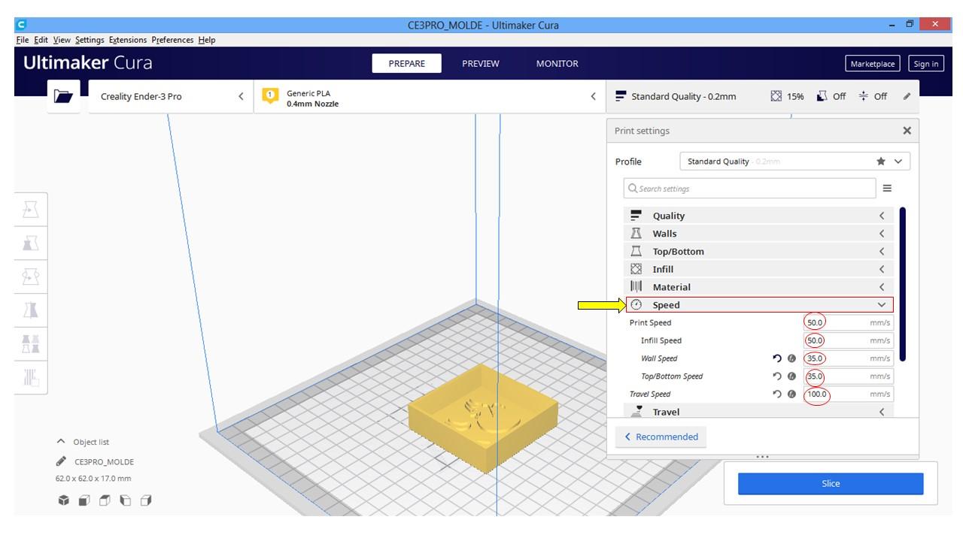The image size is (963, 541).
Task: Open the Settings menu
Action: [x=90, y=40]
